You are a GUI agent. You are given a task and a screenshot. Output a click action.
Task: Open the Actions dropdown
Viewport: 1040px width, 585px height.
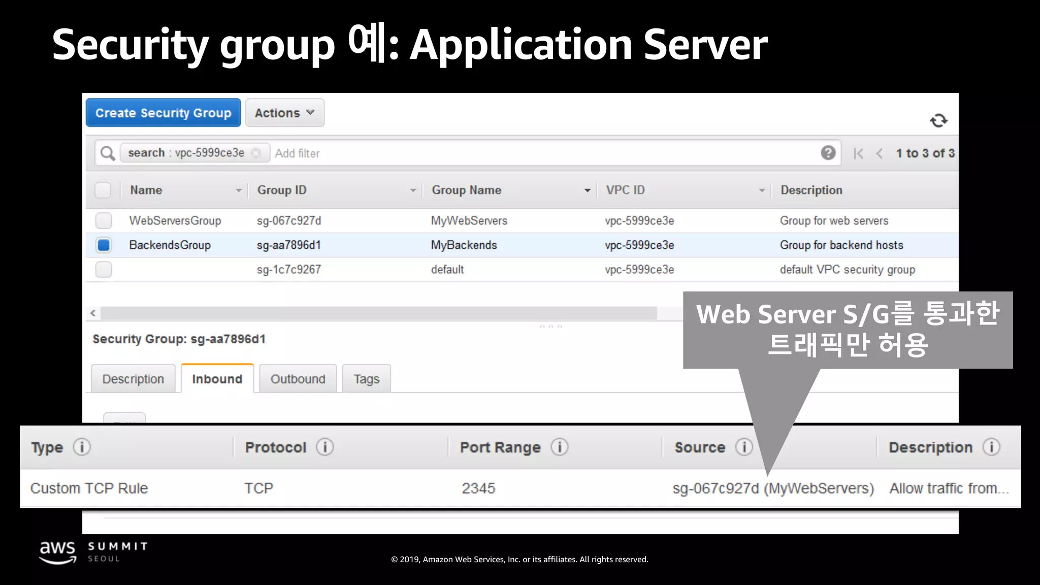[285, 113]
